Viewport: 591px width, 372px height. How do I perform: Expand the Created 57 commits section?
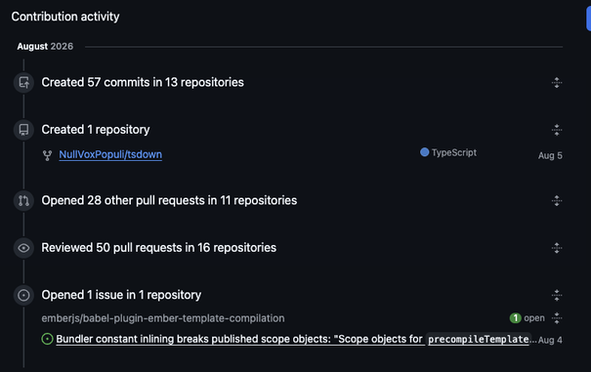(557, 83)
